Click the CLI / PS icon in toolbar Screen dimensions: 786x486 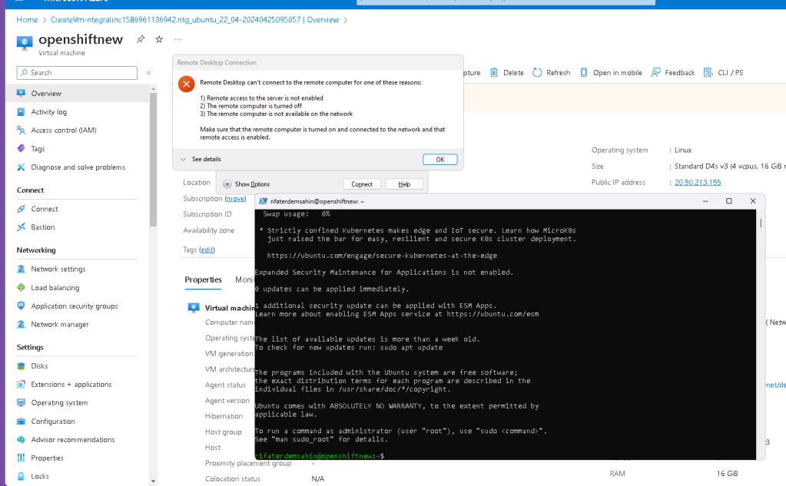[x=708, y=73]
